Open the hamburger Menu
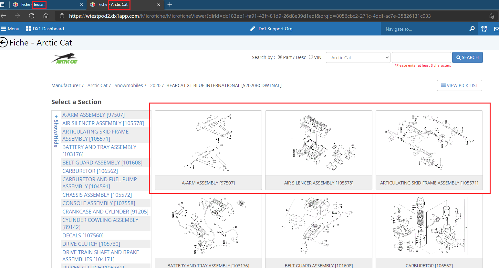This screenshot has height=268, width=499. point(10,29)
